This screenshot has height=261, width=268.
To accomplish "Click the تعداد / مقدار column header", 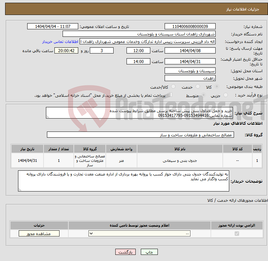I will [x=58, y=149].
